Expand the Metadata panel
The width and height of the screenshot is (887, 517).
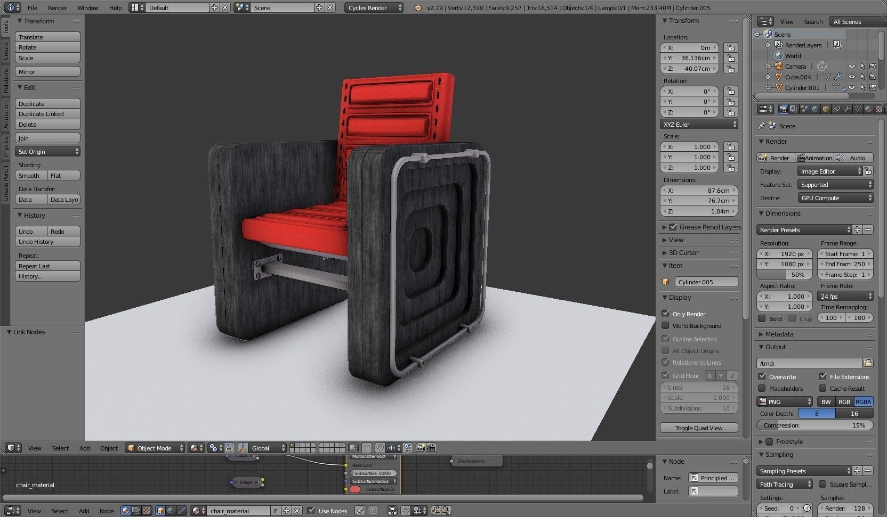click(779, 334)
